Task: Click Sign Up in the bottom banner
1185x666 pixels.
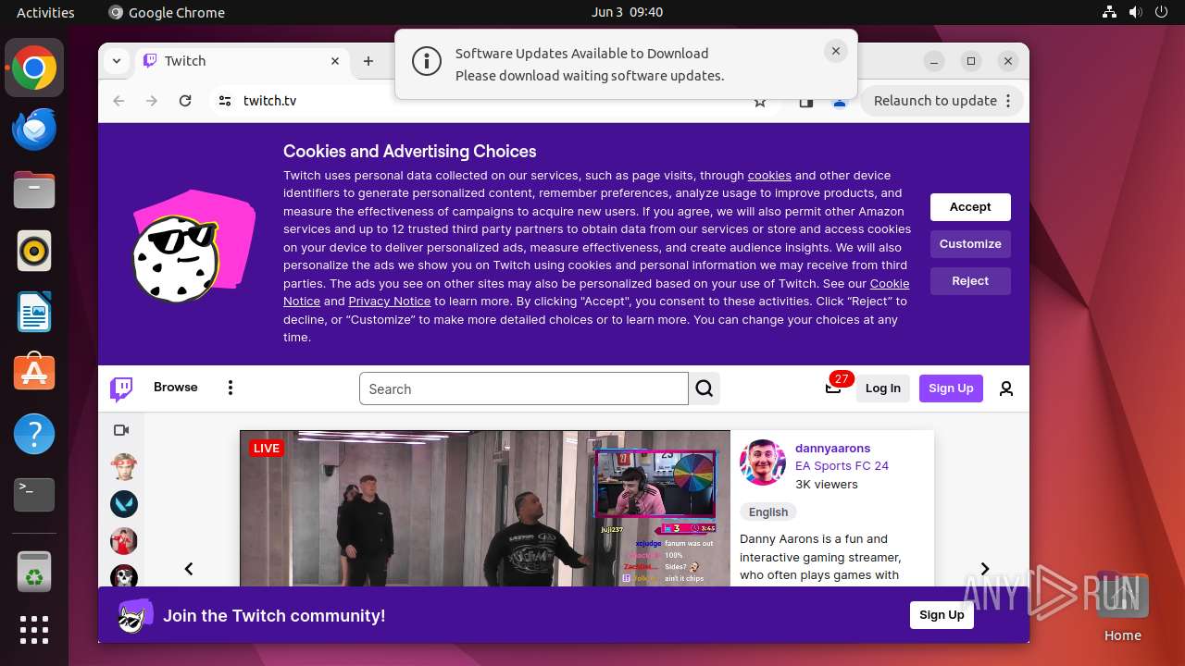Action: (942, 615)
